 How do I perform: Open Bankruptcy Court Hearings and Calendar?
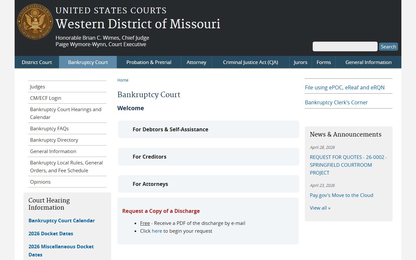[x=67, y=113]
